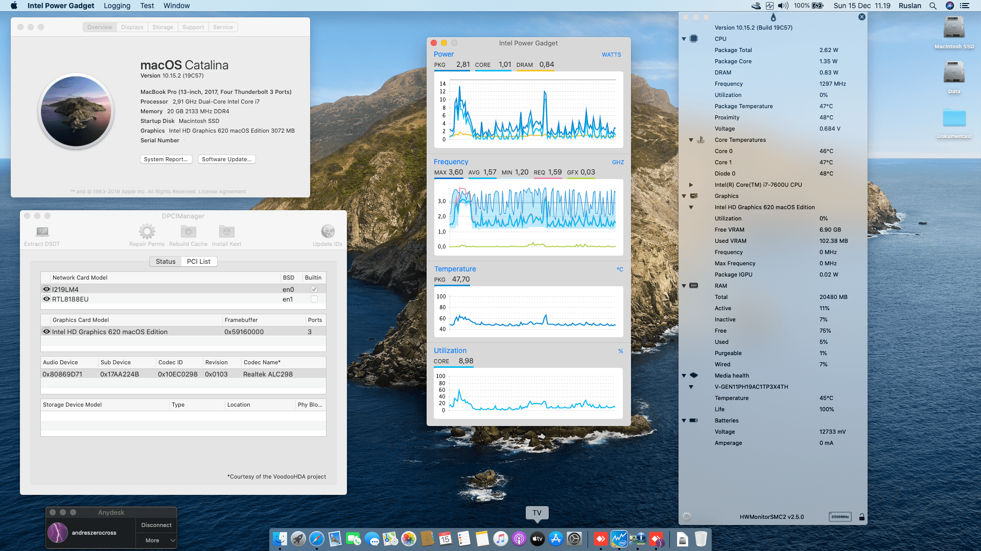Select Install Kext in DPCIManager toolbar
981x551 pixels.
(226, 234)
